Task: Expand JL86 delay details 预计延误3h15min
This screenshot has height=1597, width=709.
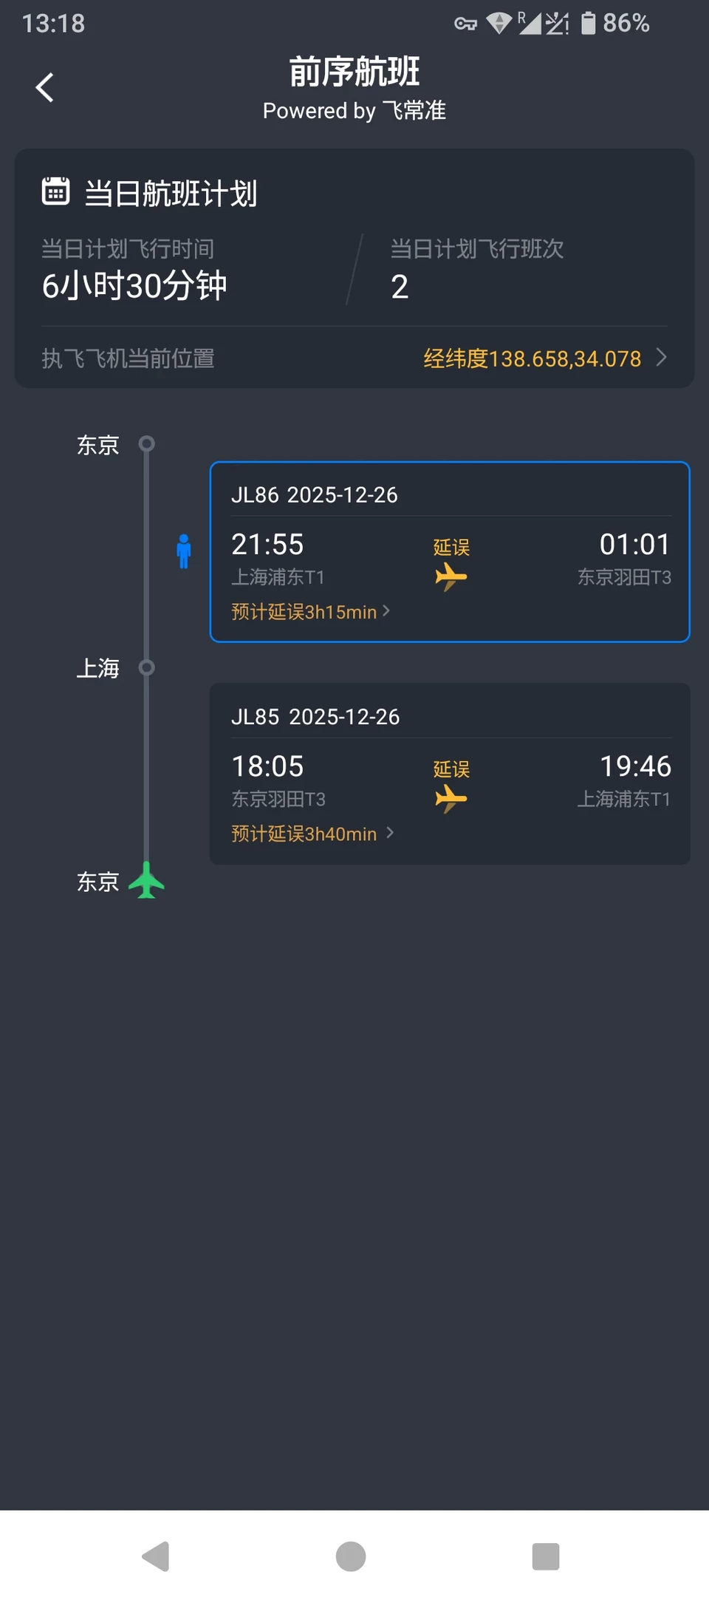Action: tap(310, 612)
